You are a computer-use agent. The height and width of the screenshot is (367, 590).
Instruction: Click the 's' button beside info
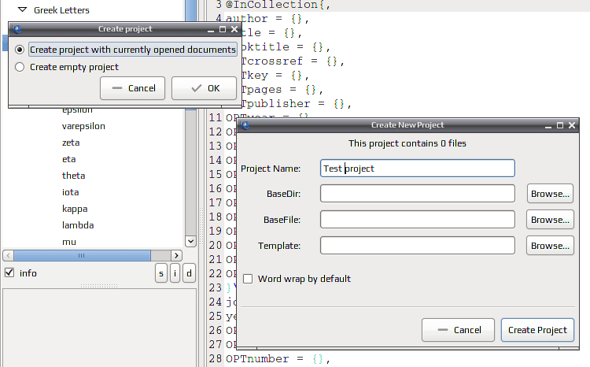[x=161, y=273]
